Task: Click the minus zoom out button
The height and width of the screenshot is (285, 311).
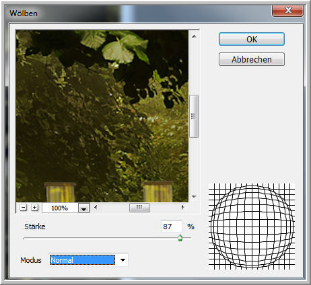Action: [24, 208]
